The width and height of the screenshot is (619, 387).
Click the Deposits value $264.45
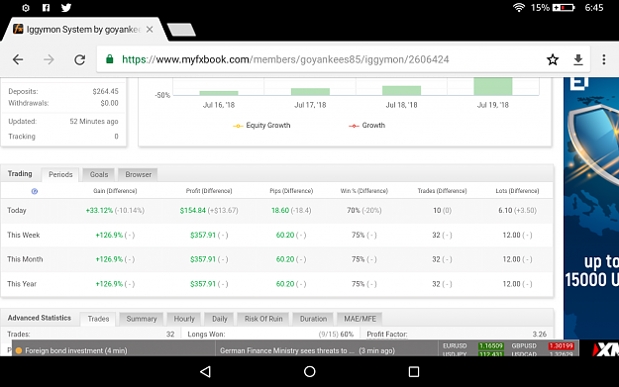click(x=105, y=91)
